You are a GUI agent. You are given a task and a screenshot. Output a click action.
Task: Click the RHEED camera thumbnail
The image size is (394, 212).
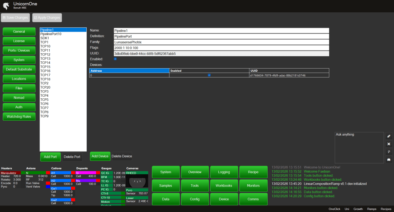click(x=136, y=181)
